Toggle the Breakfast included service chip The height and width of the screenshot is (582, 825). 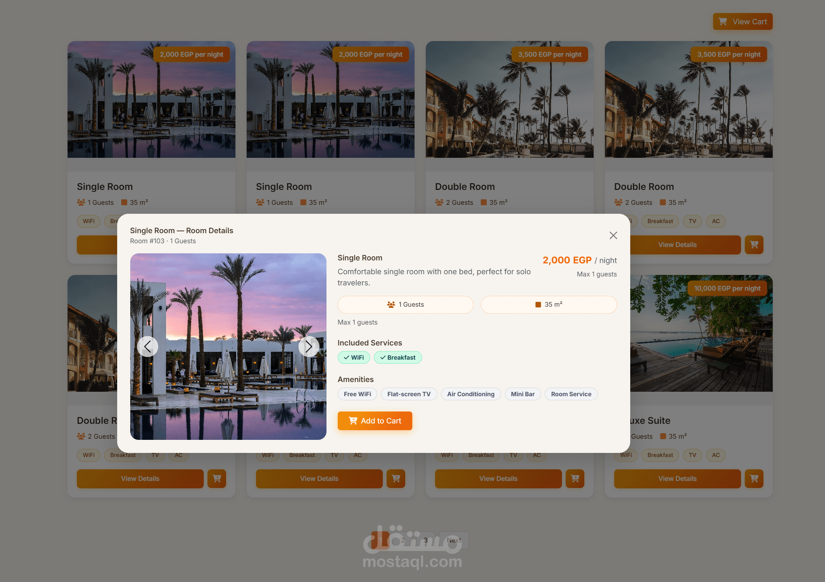point(398,357)
